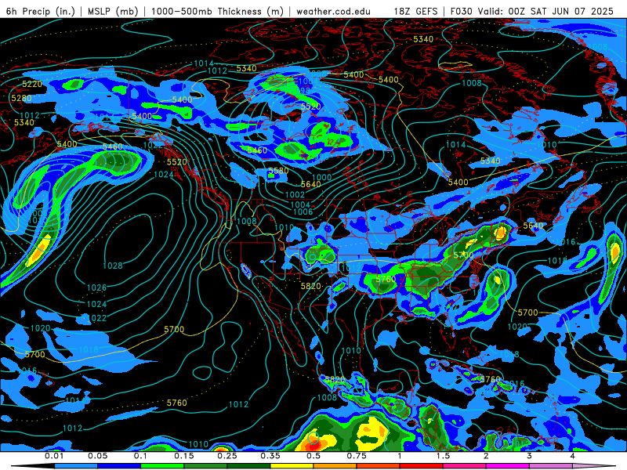Click the legend value '0.01'

point(54,456)
